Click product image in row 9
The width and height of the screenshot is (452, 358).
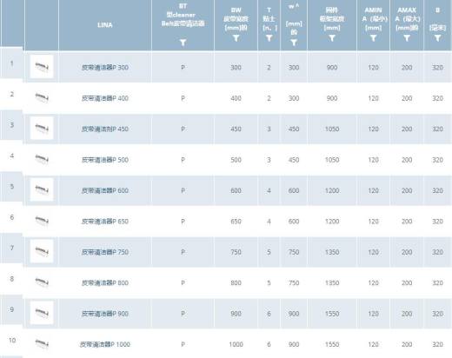42,313
